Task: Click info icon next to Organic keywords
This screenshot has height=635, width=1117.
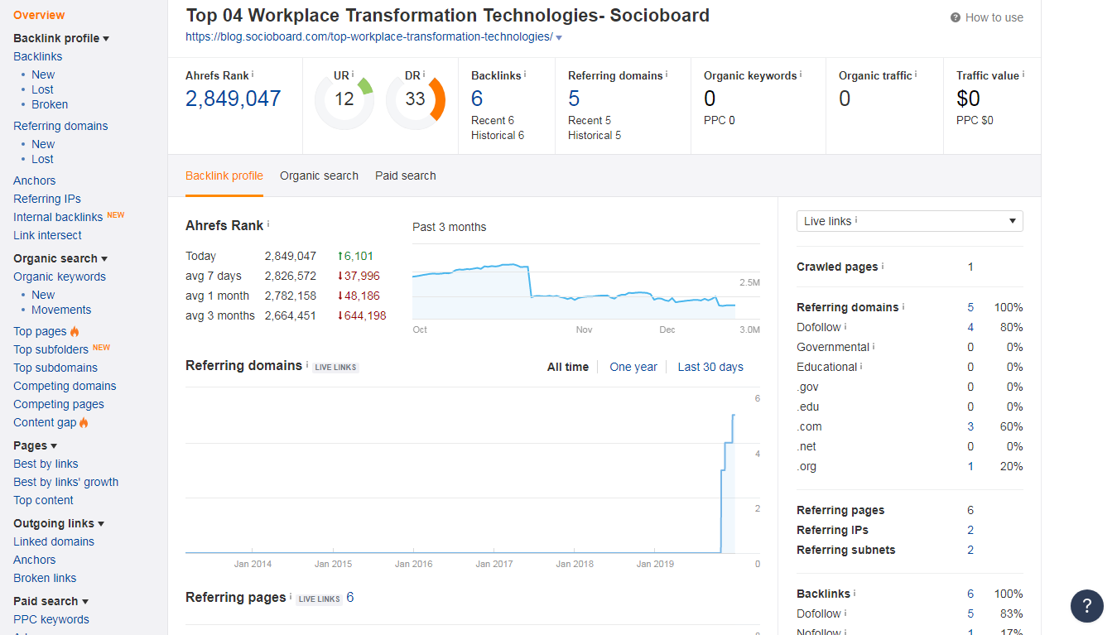Action: 801,75
